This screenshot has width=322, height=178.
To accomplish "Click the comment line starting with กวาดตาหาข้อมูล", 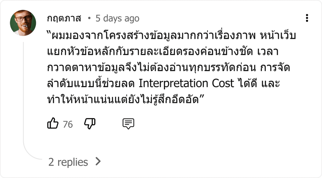I will click(169, 67).
